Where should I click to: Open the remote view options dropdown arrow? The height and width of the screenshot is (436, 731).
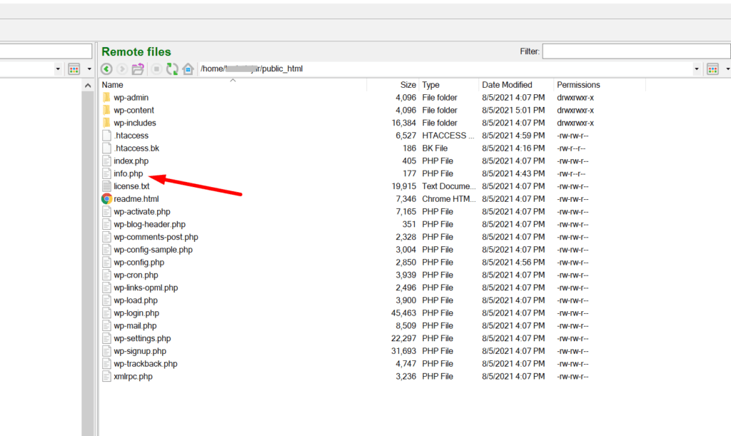click(727, 69)
